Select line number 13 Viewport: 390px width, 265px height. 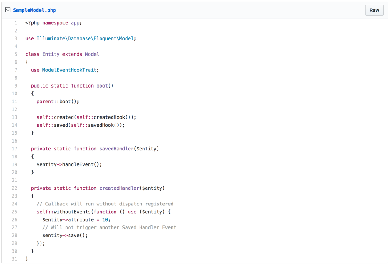tap(15, 117)
